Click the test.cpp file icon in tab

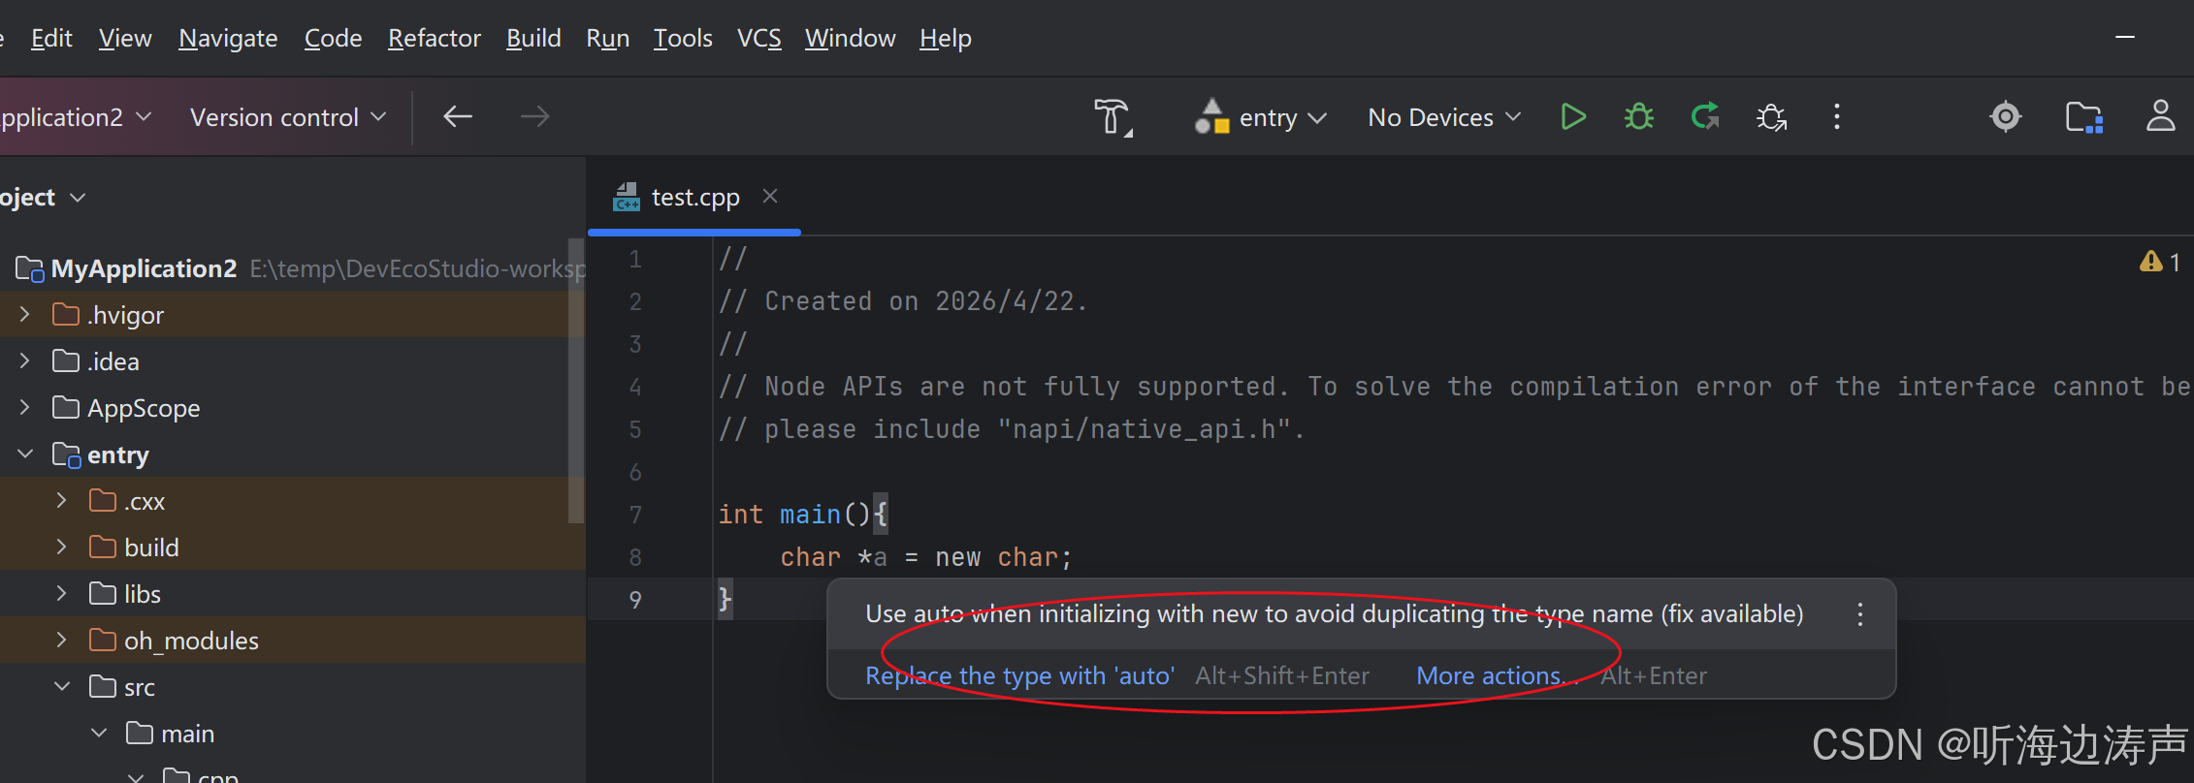click(x=627, y=198)
